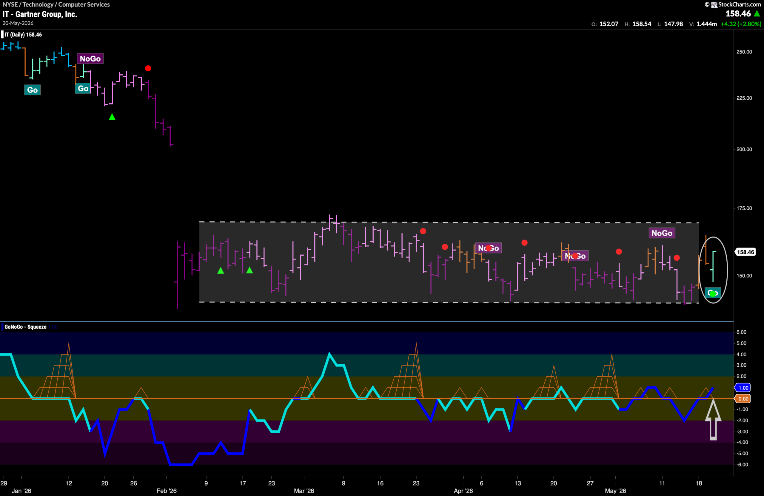
Task: Click the squeeze grid peak near Mar 23
Action: pyautogui.click(x=416, y=344)
